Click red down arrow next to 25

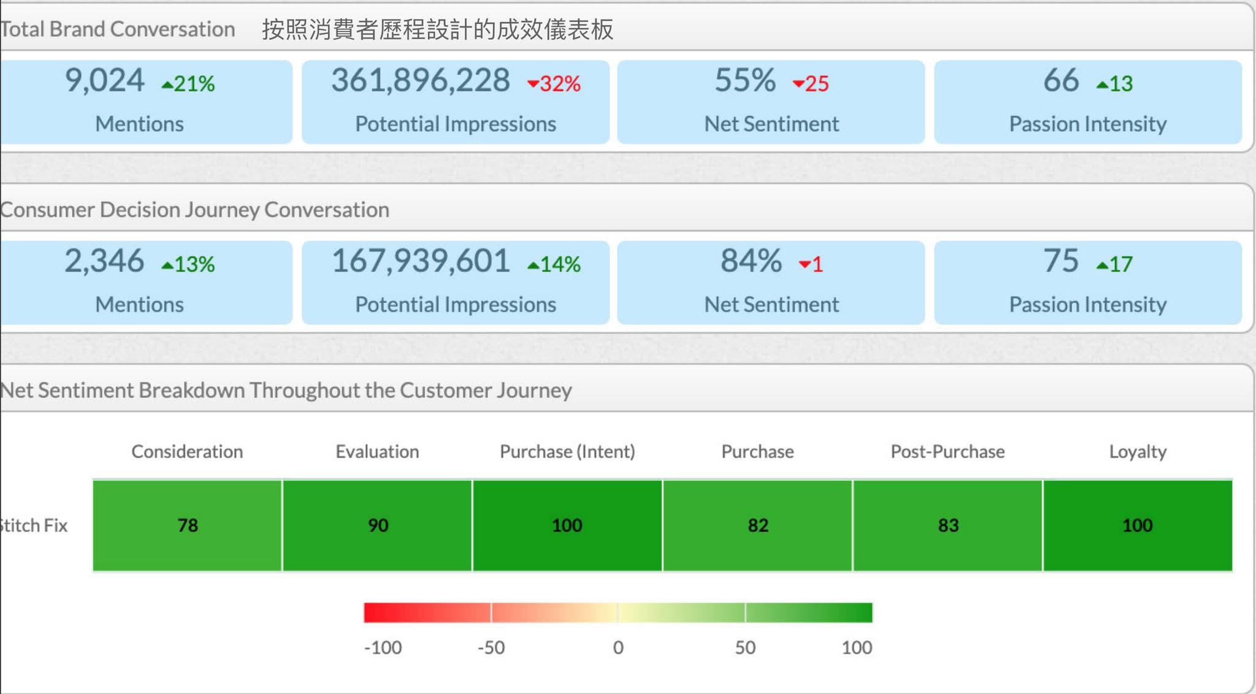click(x=798, y=84)
